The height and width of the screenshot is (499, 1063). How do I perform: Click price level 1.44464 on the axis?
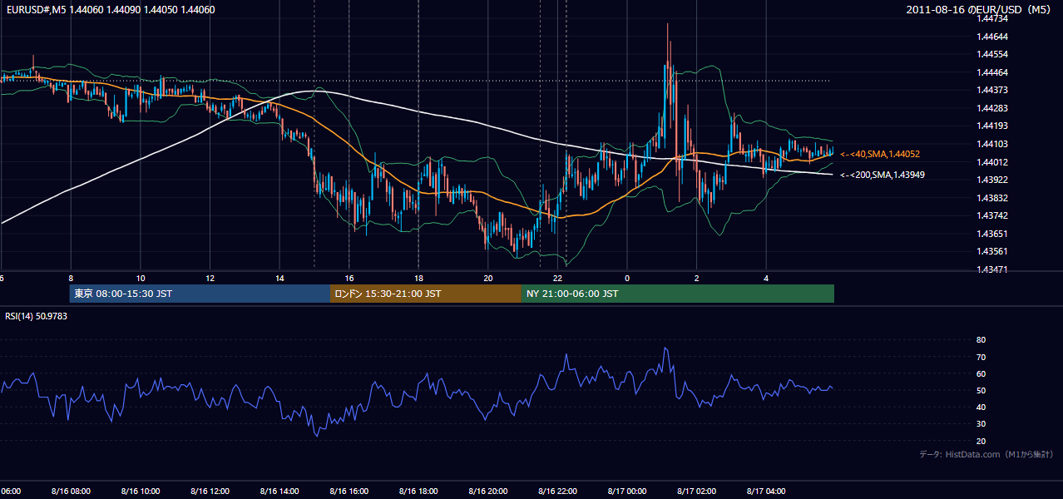[992, 72]
